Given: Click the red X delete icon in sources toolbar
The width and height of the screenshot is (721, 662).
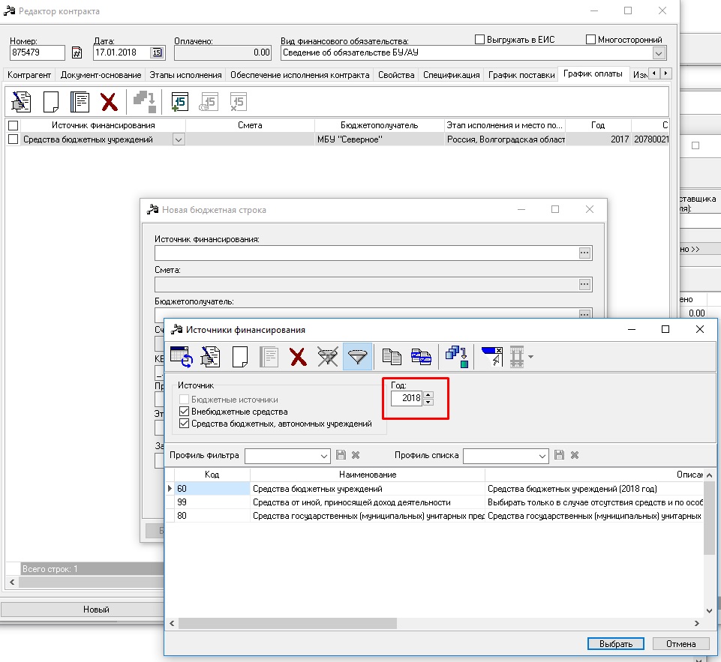Looking at the screenshot, I should pos(298,357).
